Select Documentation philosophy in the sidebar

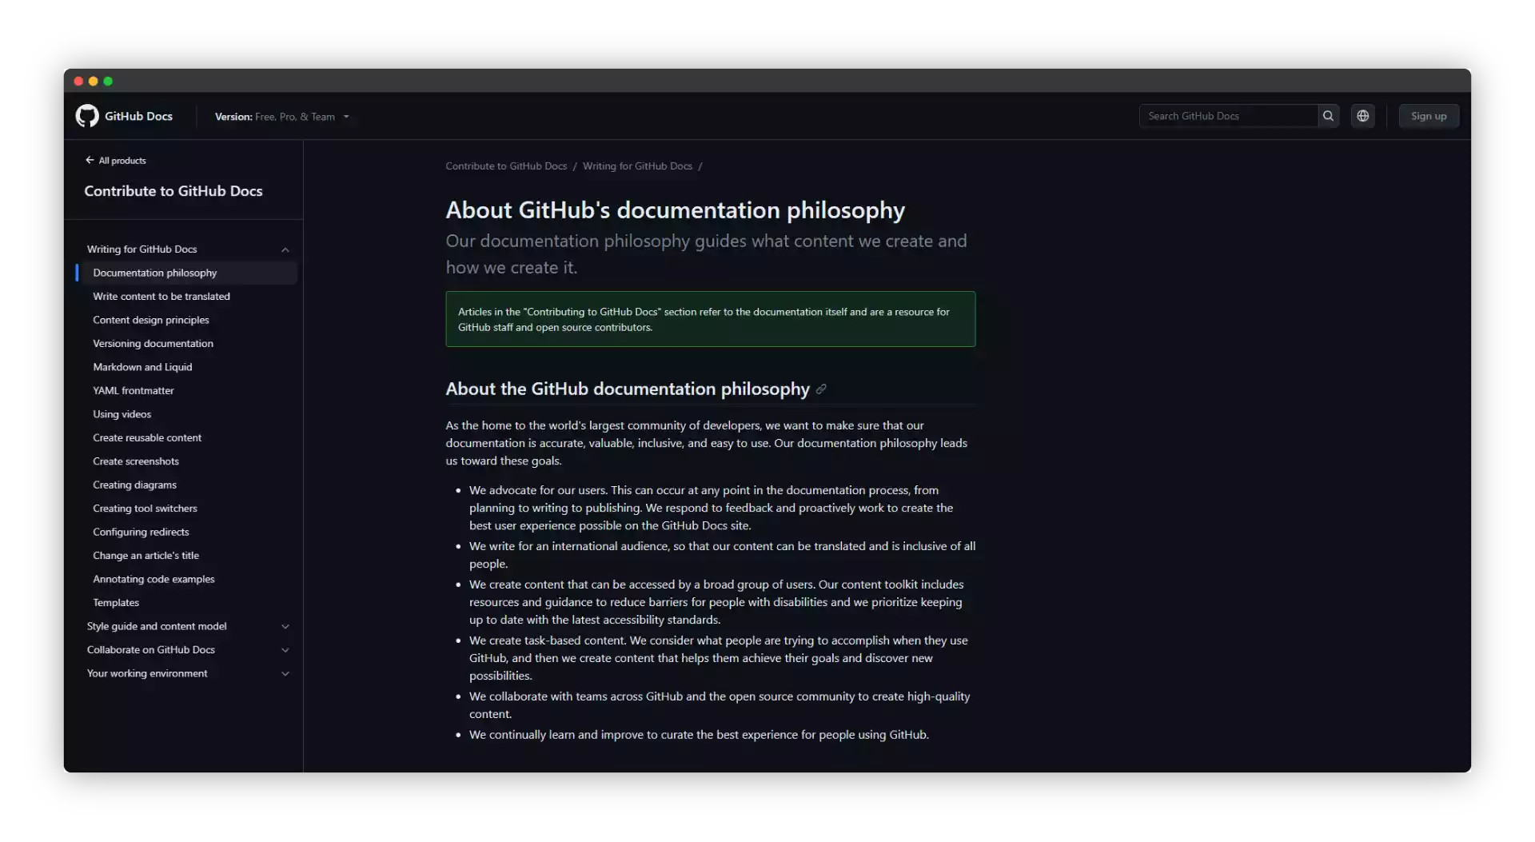pyautogui.click(x=154, y=273)
